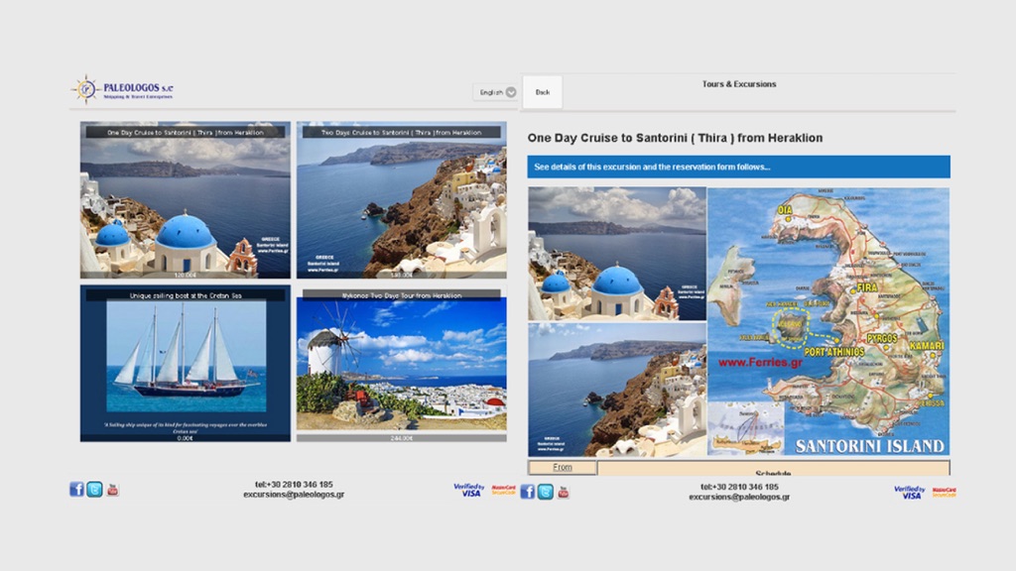Open Mykonos Two Days Tour tile
This screenshot has width=1016, height=571.
(x=402, y=365)
